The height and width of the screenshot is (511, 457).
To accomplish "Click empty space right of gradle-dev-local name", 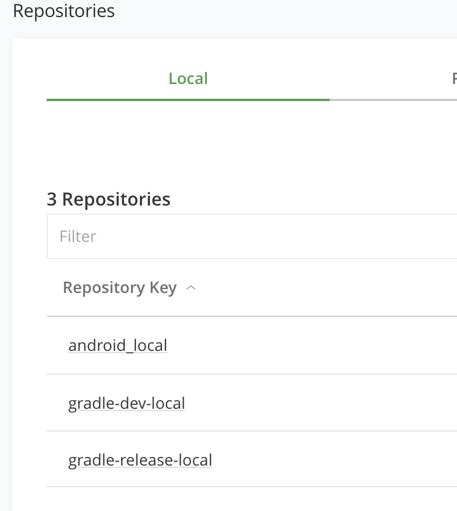I will [318, 403].
